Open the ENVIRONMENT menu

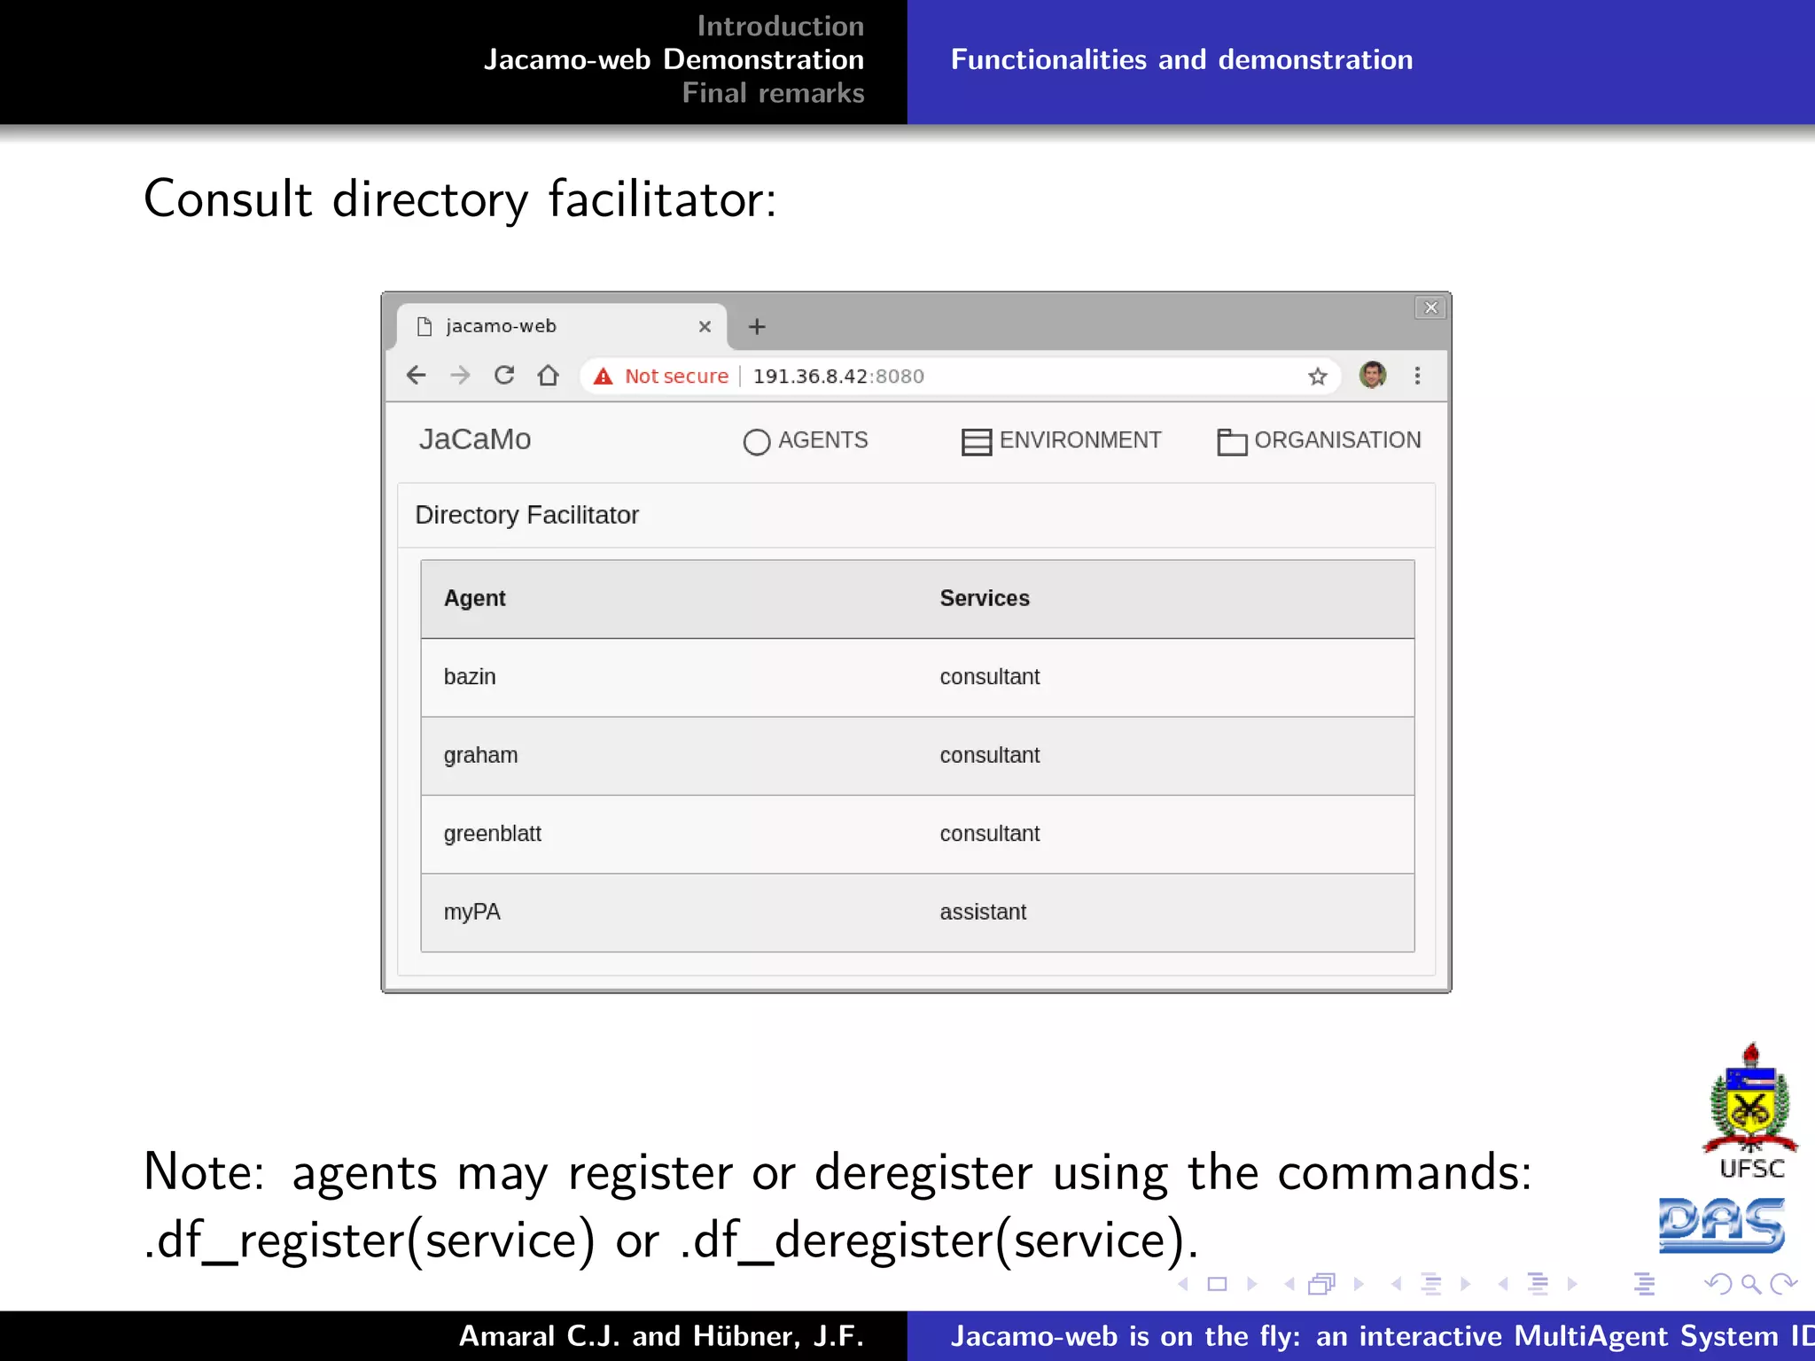[1061, 440]
